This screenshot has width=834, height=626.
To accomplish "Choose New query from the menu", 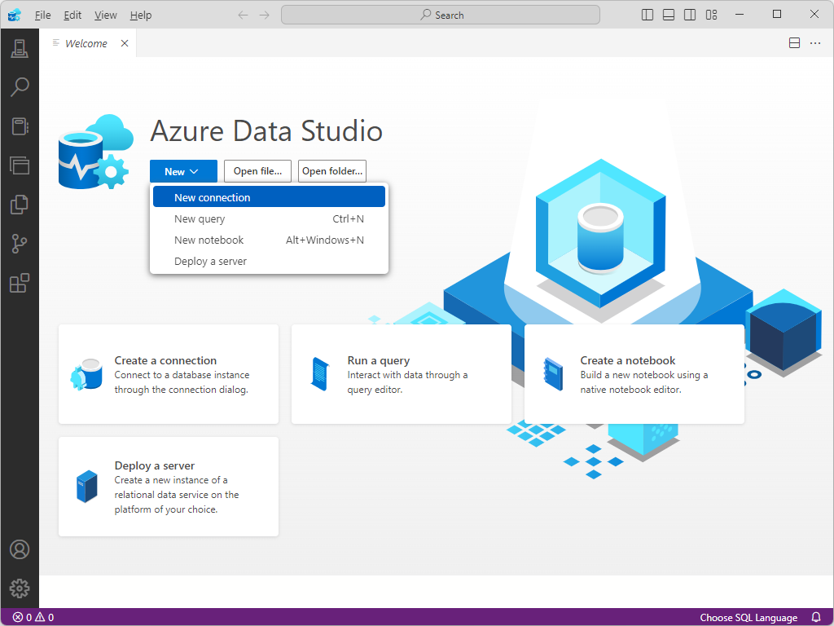I will click(x=269, y=218).
